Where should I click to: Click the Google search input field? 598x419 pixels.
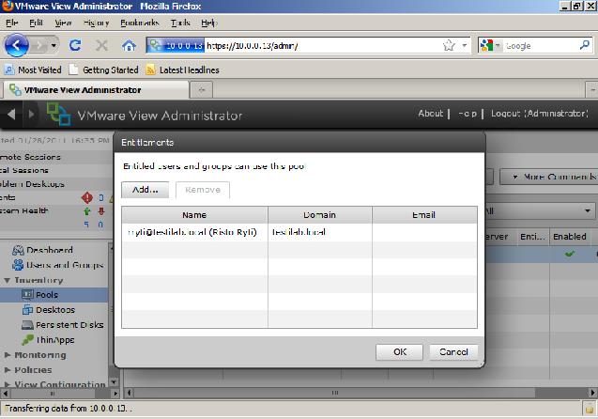tap(540, 46)
